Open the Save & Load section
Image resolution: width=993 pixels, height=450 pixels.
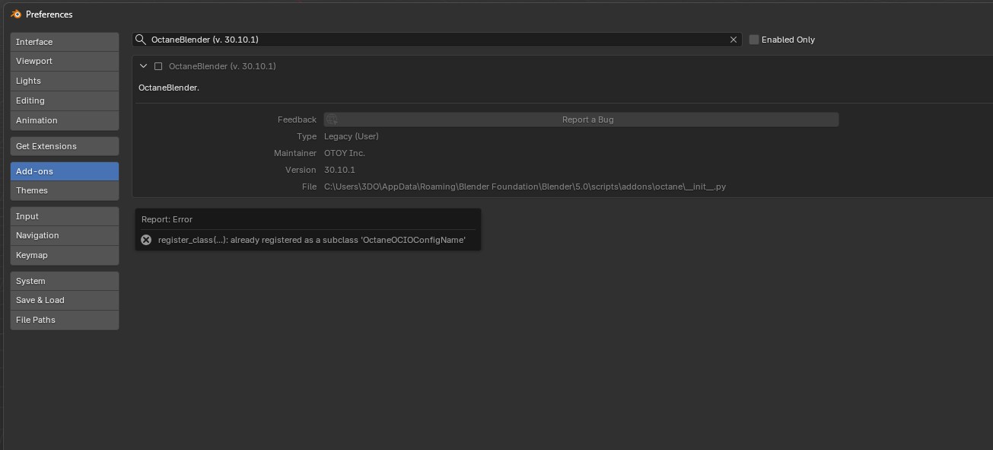(x=65, y=300)
